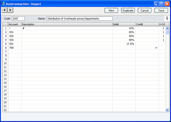Image resolution: width=171 pixels, height=122 pixels.
Task: Maximize the Autotransaction window
Action: (162, 4)
